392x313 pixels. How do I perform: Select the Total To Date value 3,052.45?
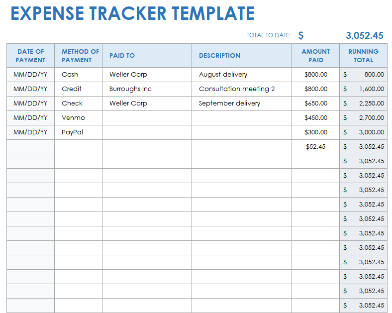coord(364,35)
